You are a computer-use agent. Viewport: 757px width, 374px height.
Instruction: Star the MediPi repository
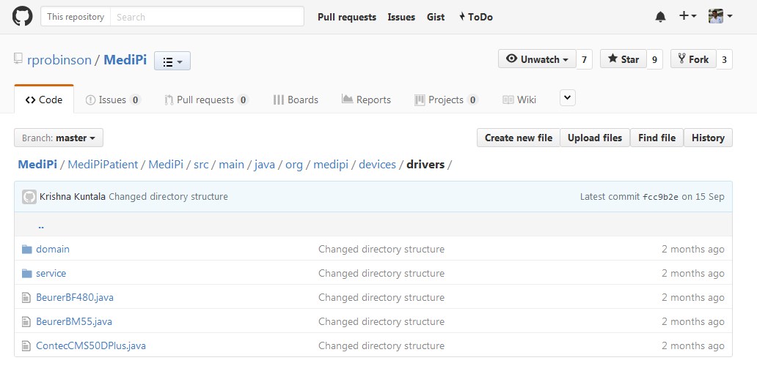pos(622,59)
